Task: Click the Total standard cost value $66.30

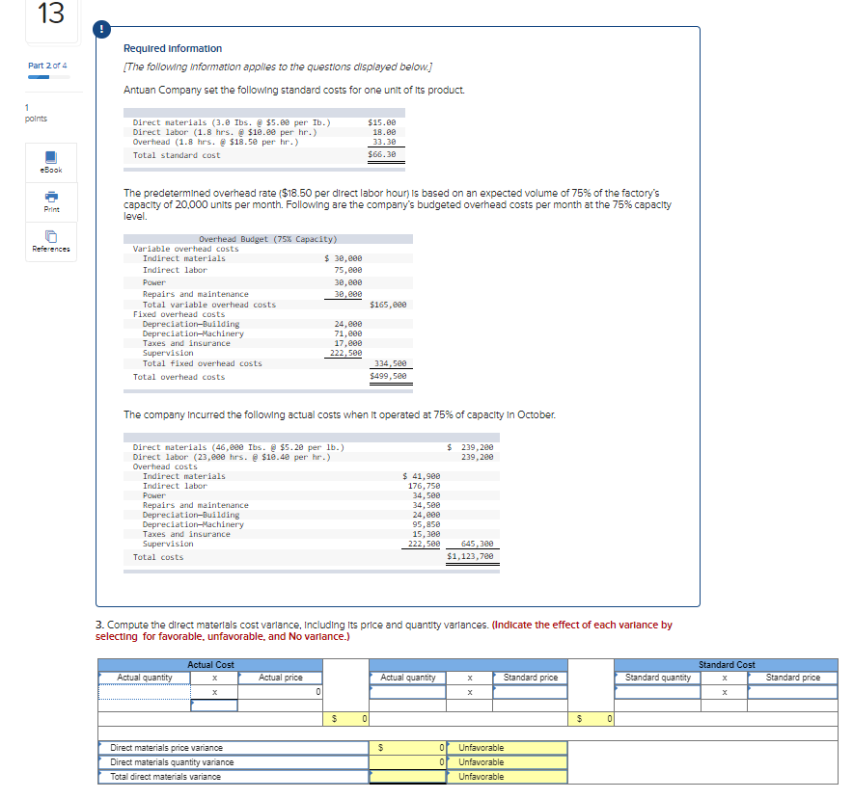Action: pos(382,154)
